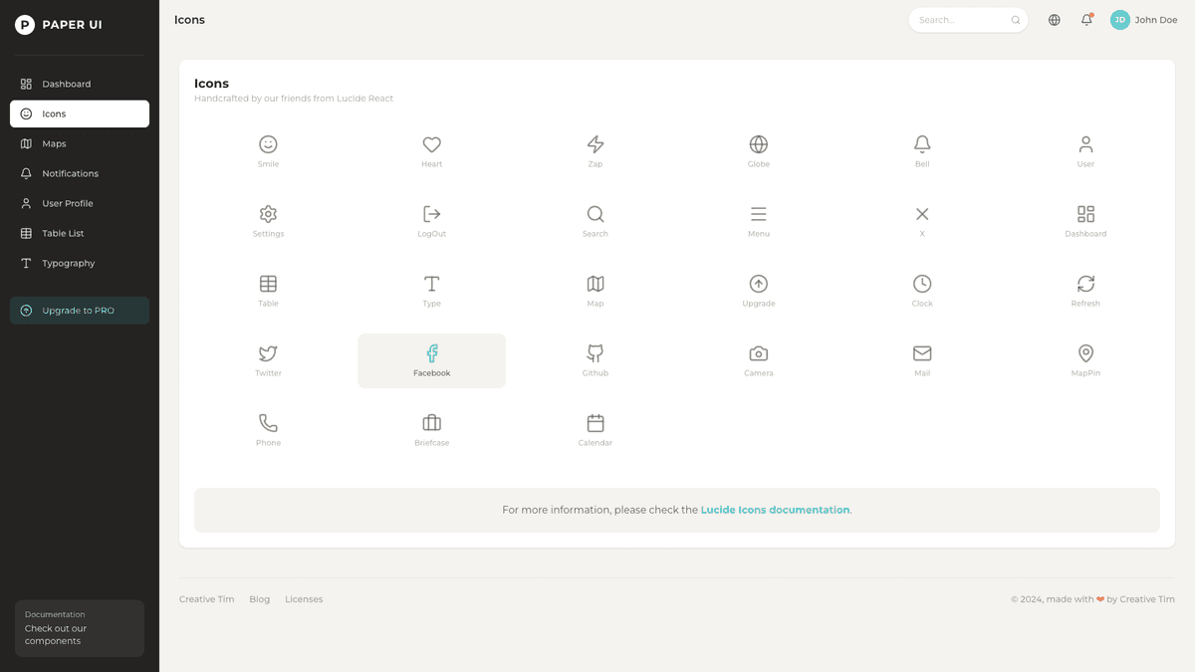Open the notifications bell in the header
This screenshot has height=672, width=1195.
1085,19
